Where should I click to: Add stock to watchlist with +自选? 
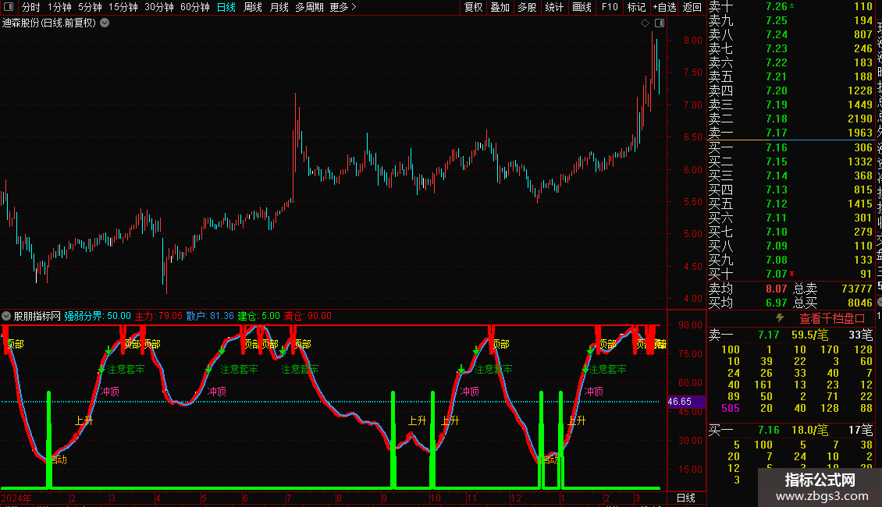click(665, 7)
